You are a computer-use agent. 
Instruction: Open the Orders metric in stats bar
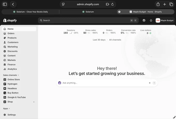[109, 32]
